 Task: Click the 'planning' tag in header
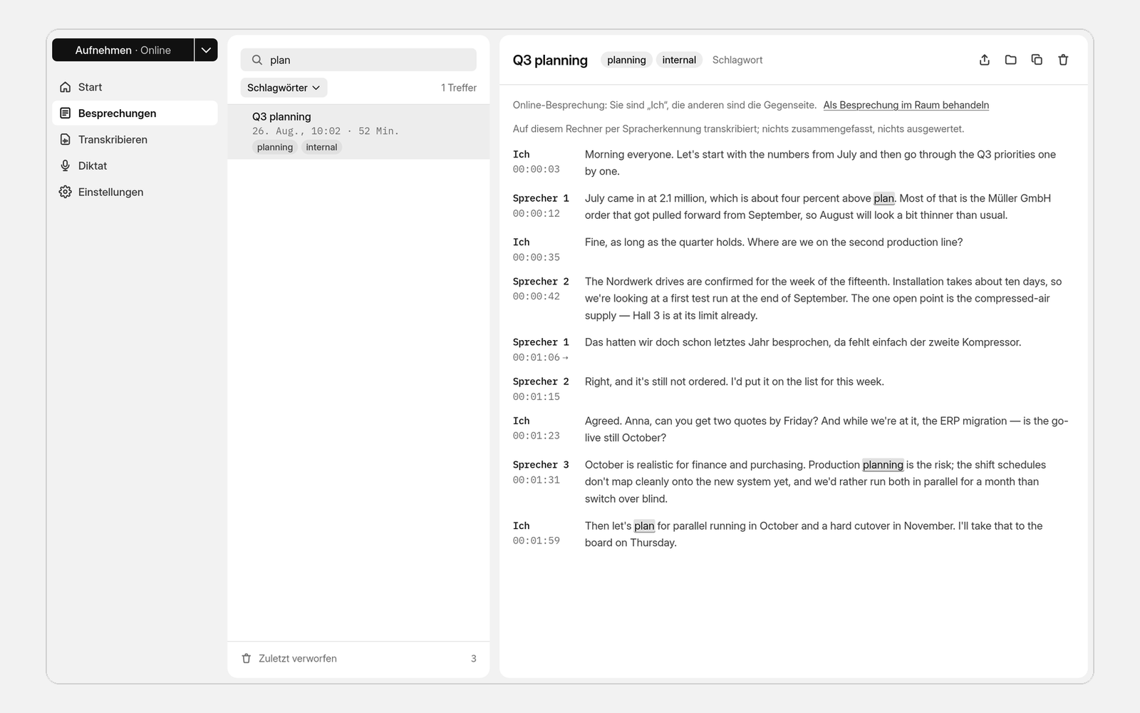click(626, 60)
